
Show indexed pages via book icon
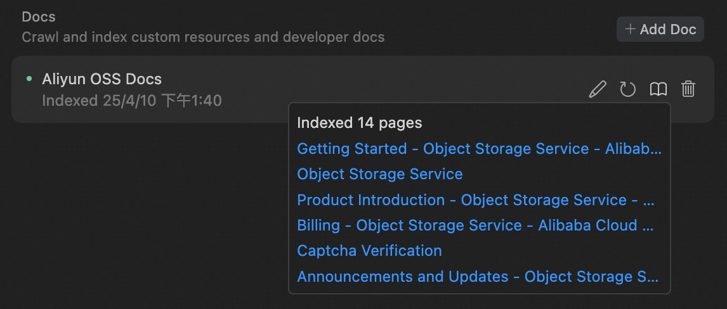[658, 89]
